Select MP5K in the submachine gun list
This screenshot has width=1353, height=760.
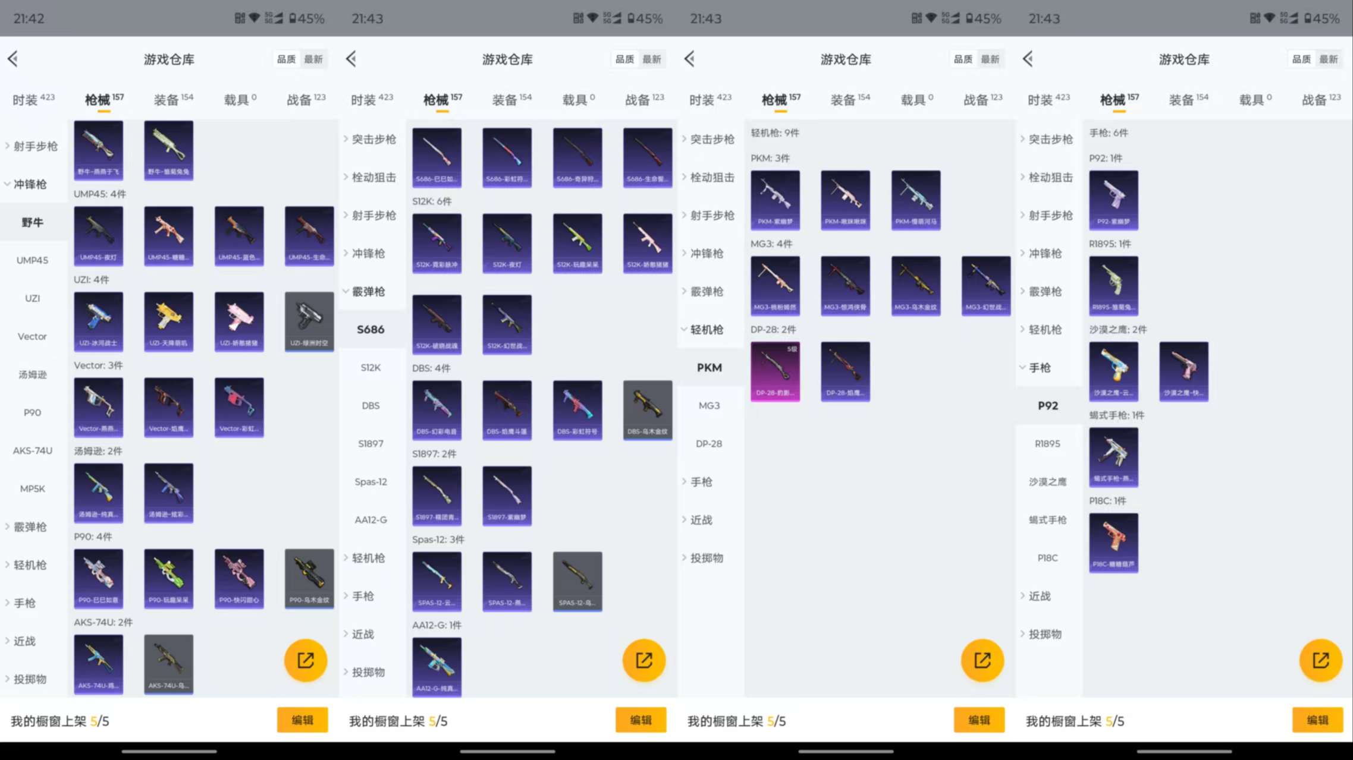tap(32, 488)
